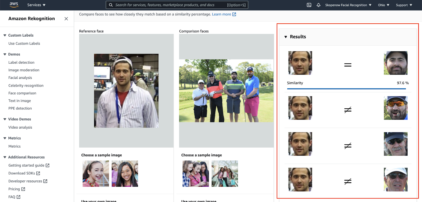Open Skopenow Facial Recognition account menu
This screenshot has width=422, height=202.
[x=348, y=5]
